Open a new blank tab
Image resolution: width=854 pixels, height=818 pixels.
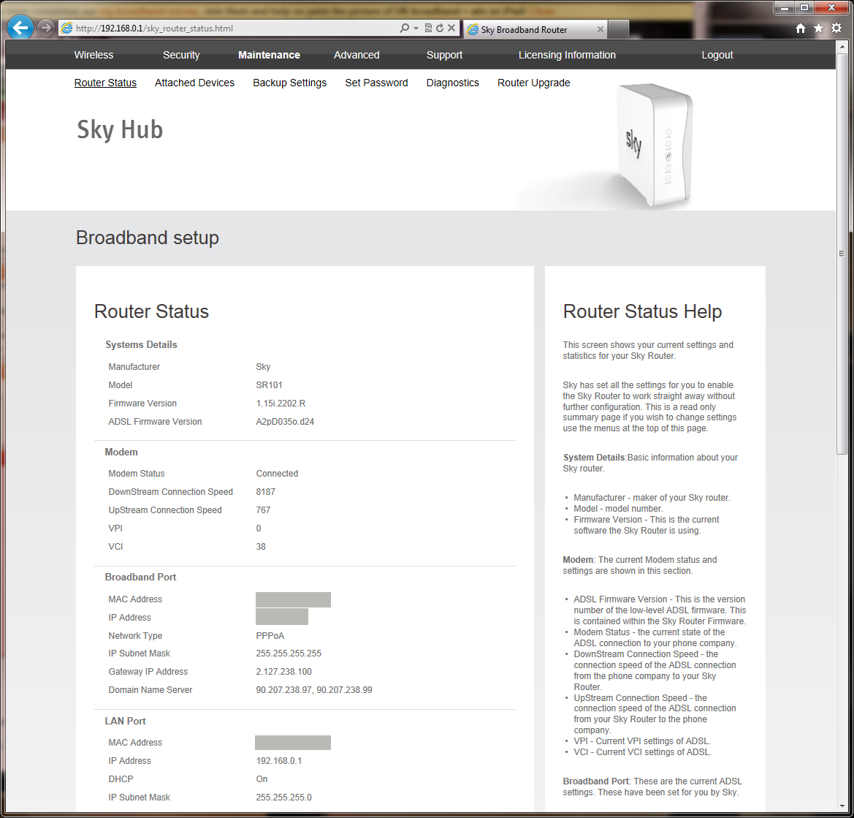click(618, 29)
